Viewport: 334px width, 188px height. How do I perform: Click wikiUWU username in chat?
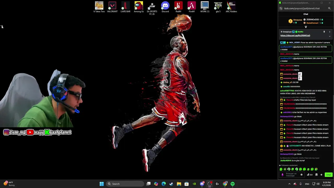coord(287,113)
